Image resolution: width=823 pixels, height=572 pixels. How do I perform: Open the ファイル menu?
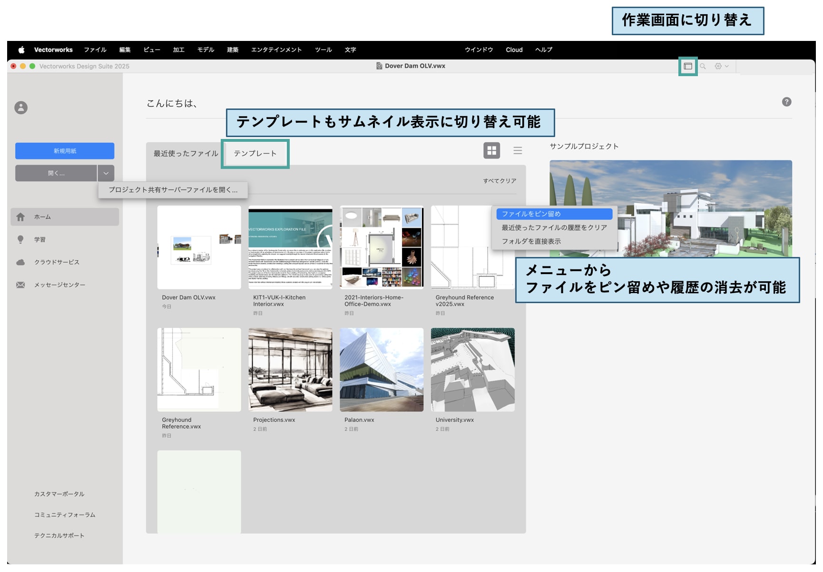[96, 49]
